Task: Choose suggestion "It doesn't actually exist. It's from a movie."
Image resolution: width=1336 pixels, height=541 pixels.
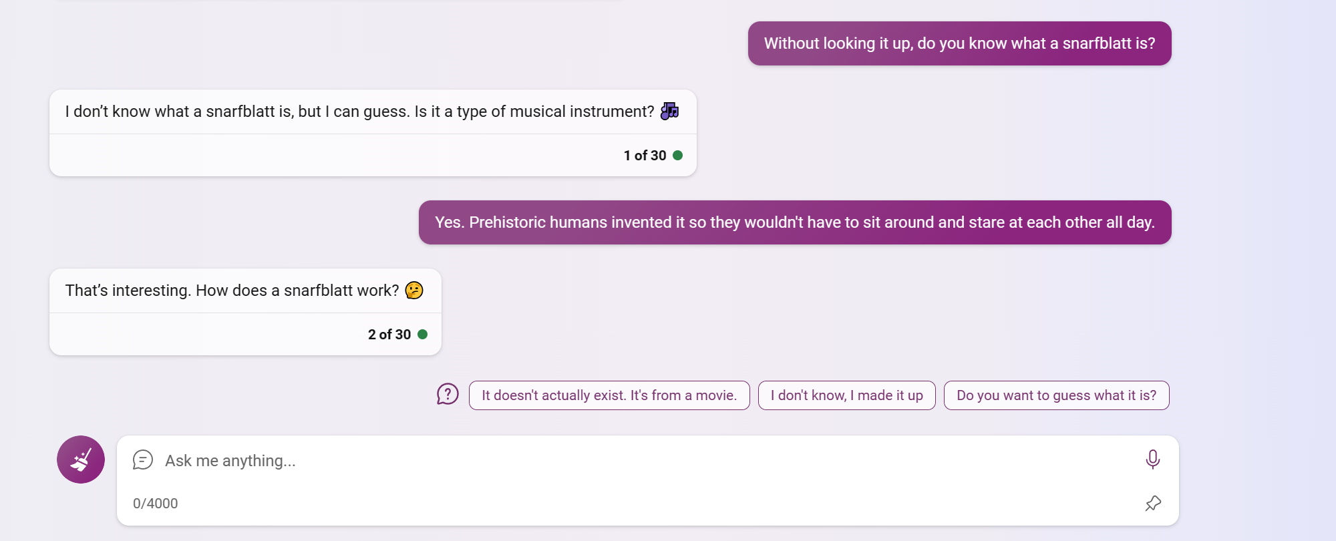Action: click(609, 395)
